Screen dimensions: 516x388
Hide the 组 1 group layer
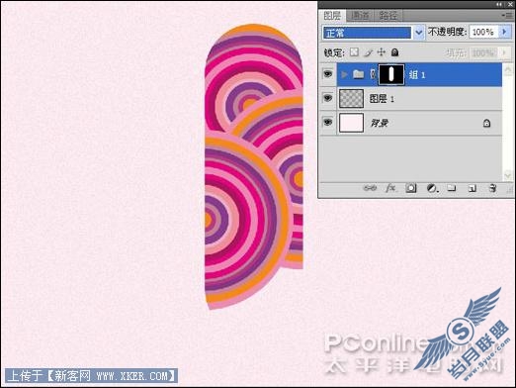327,74
